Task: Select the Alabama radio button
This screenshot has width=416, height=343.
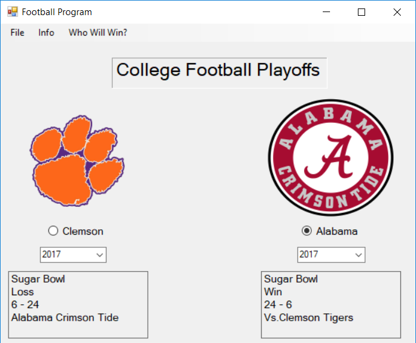Action: pyautogui.click(x=306, y=231)
